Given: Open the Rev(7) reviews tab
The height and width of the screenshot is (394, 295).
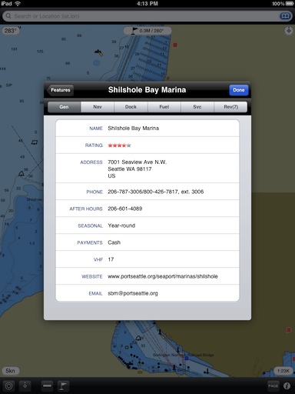Looking at the screenshot, I should pyautogui.click(x=230, y=107).
